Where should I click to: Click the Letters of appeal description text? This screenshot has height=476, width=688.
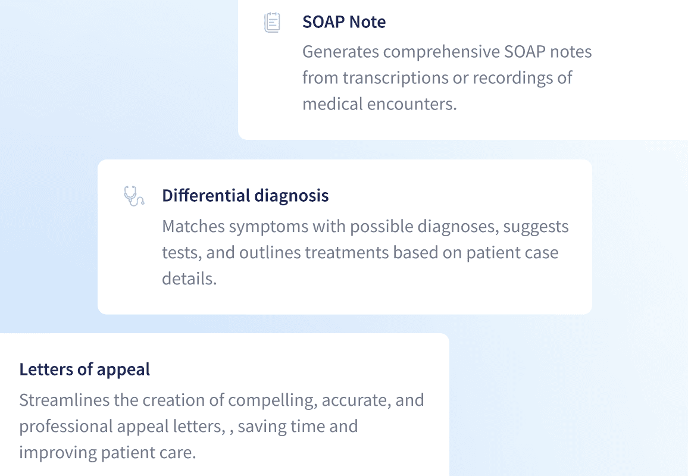pyautogui.click(x=222, y=426)
